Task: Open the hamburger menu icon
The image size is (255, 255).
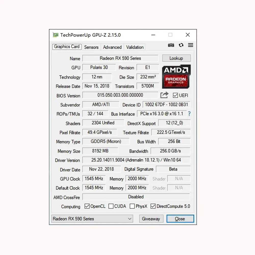Action: (x=190, y=45)
